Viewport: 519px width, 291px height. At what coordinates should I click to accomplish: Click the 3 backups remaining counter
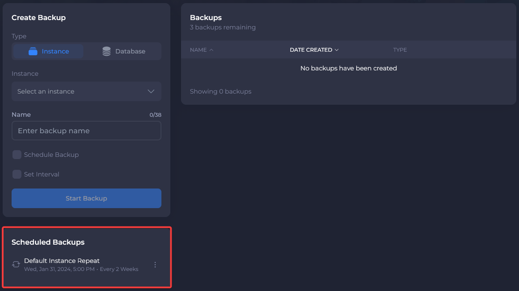[x=223, y=27]
